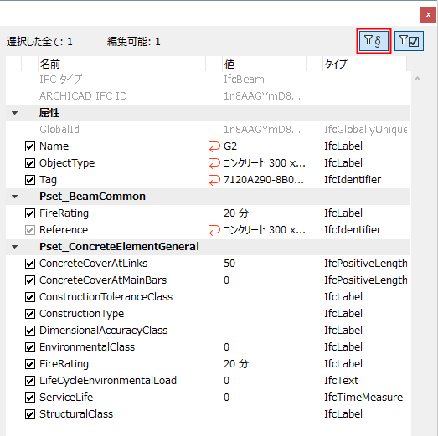Collapse the 属性 group arrow
Viewport: 438px width, 436px height.
[14, 113]
